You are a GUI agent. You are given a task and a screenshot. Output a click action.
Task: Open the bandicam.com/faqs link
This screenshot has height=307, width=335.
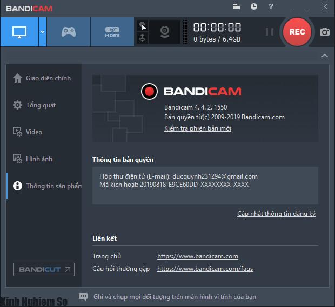(205, 269)
